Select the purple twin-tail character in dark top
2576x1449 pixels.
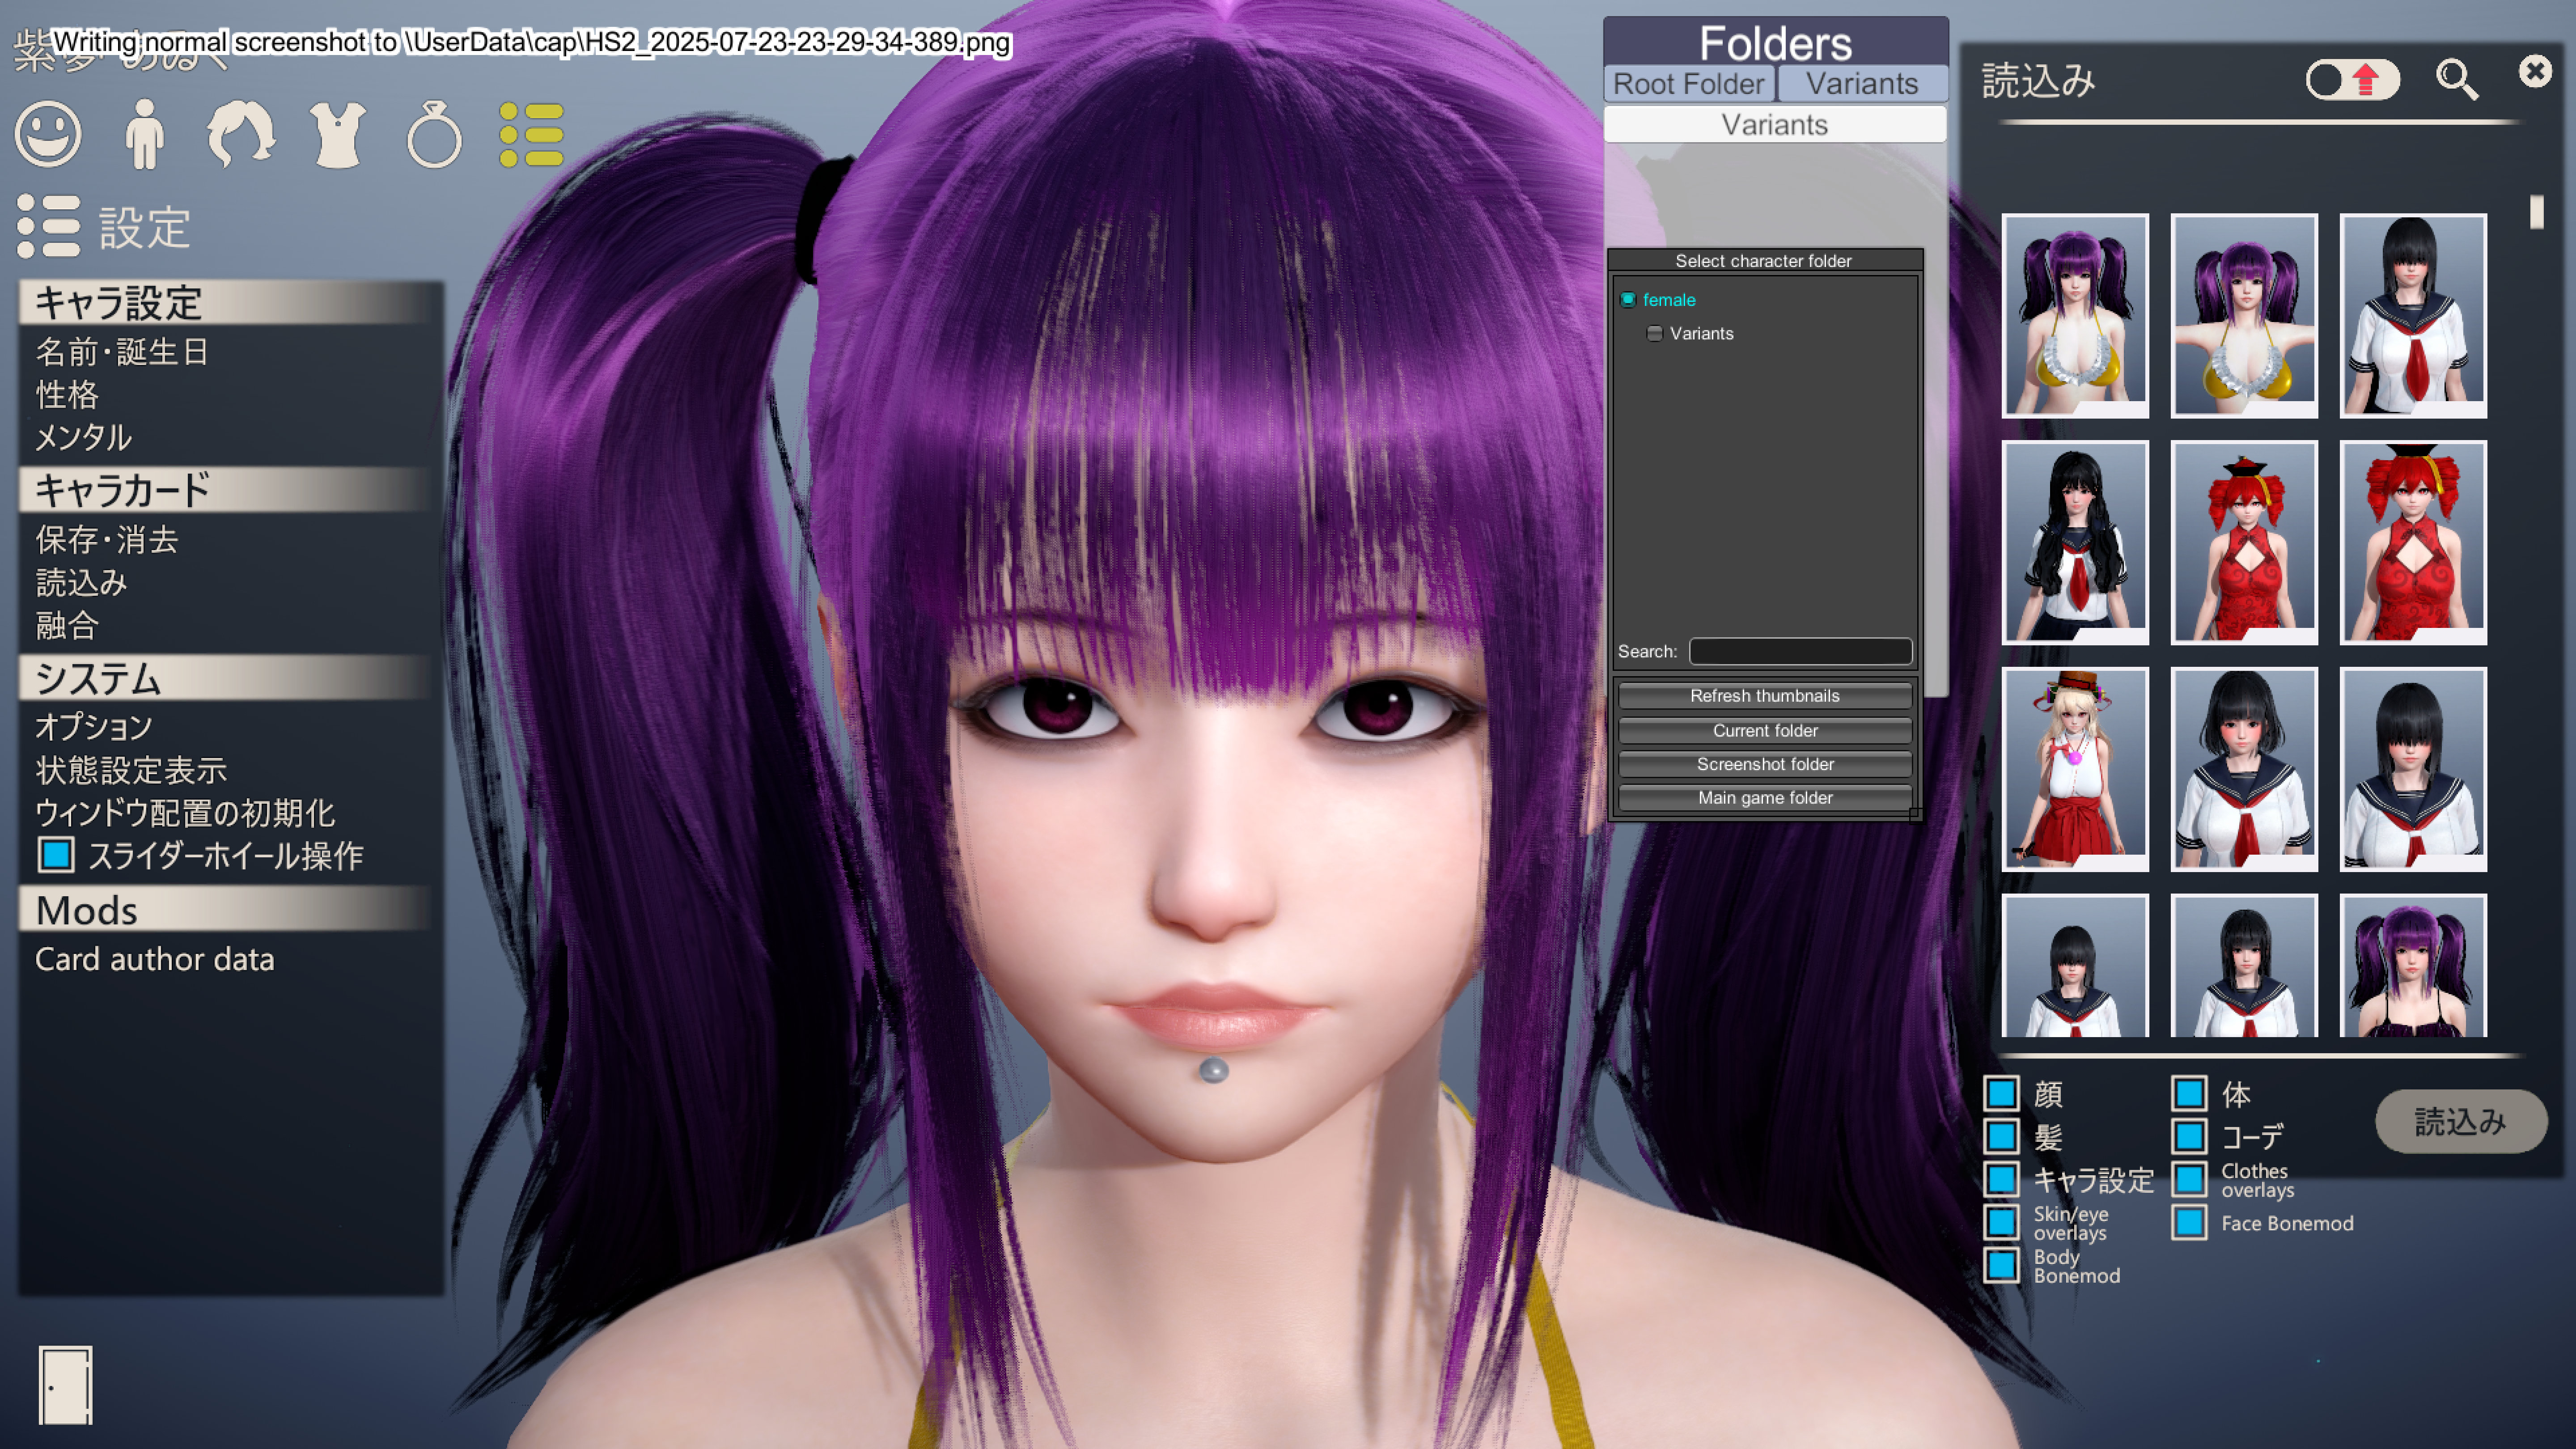2413,966
